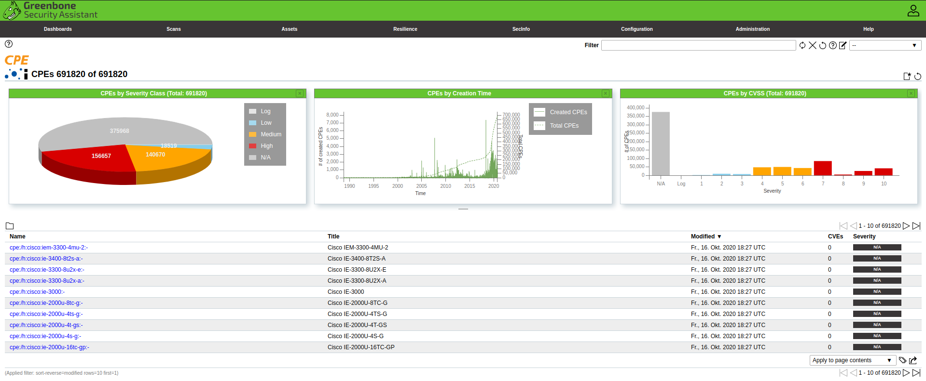Image resolution: width=926 pixels, height=381 pixels.
Task: Open the user account icon
Action: (913, 11)
